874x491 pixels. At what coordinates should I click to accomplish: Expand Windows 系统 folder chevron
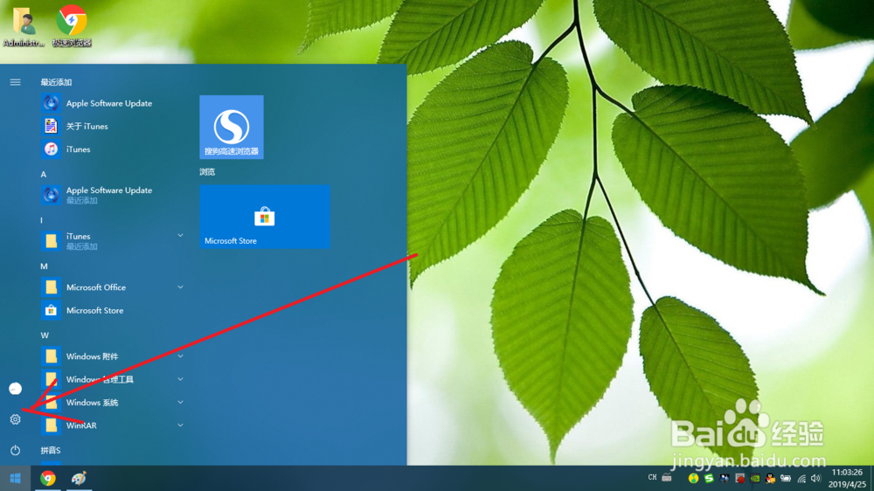(180, 402)
